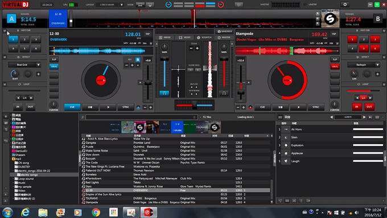Image resolution: width=387 pixels, height=218 pixels.
Task: Click deck B effect plus icon
Action: pyautogui.click(x=377, y=74)
